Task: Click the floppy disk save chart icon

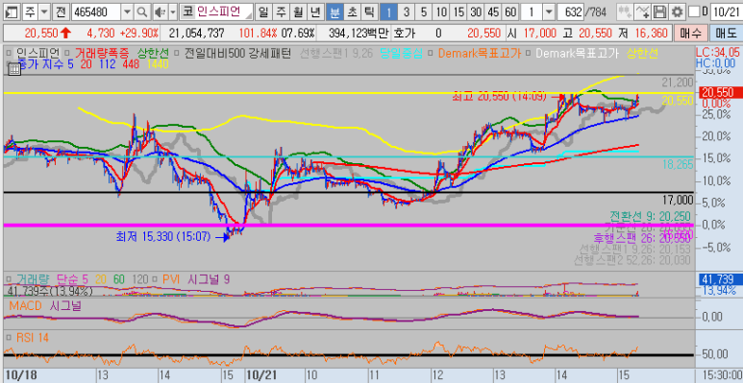Action: 660,12
